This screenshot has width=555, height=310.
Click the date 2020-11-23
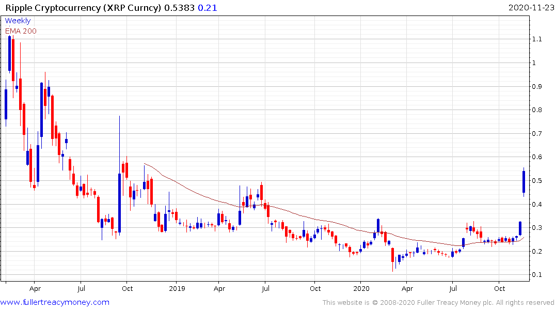(531, 7)
